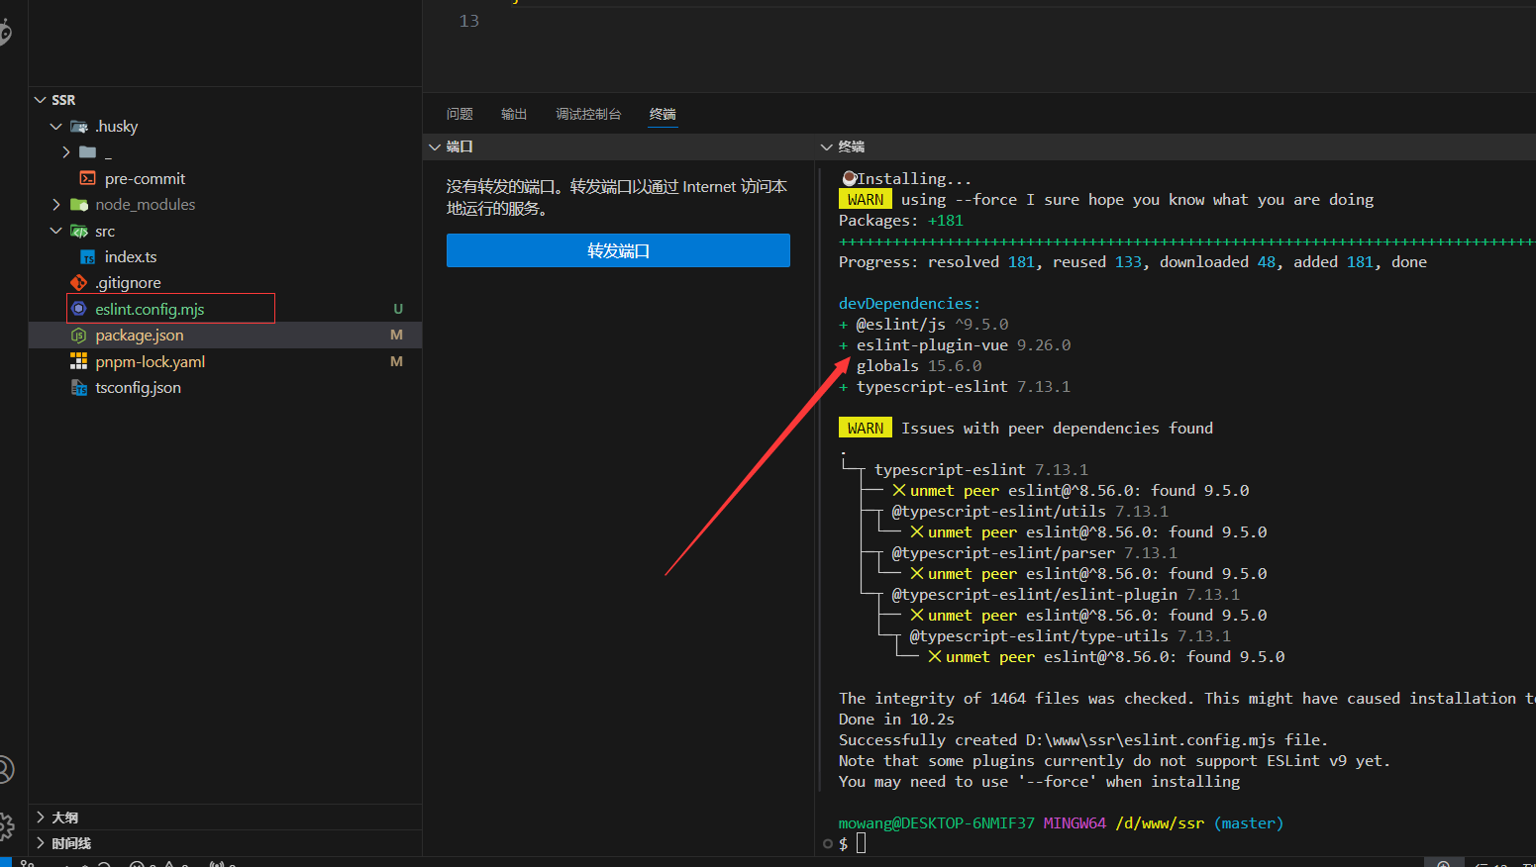Switch to the 输出 tab

coord(514,114)
